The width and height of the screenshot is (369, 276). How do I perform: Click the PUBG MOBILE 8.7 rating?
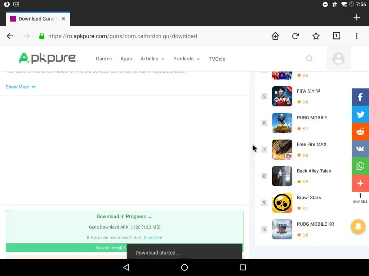click(x=302, y=128)
